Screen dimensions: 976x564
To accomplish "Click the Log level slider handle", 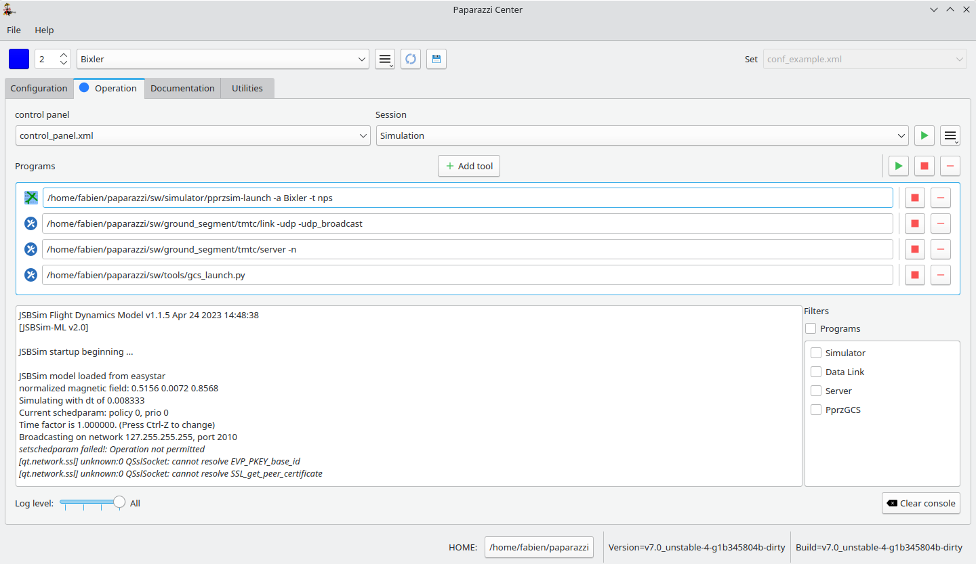I will pyautogui.click(x=119, y=502).
